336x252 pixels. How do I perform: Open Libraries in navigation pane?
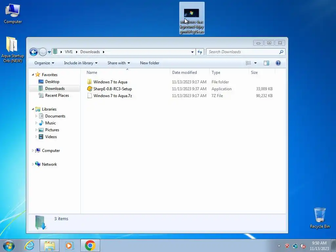click(49, 109)
